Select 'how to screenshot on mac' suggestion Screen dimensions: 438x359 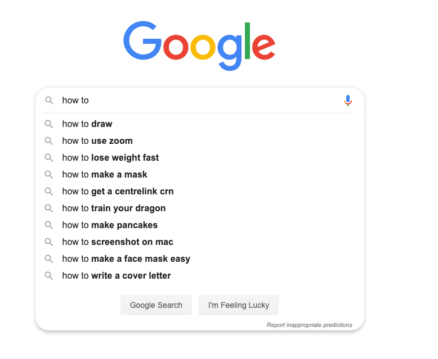tap(200, 242)
